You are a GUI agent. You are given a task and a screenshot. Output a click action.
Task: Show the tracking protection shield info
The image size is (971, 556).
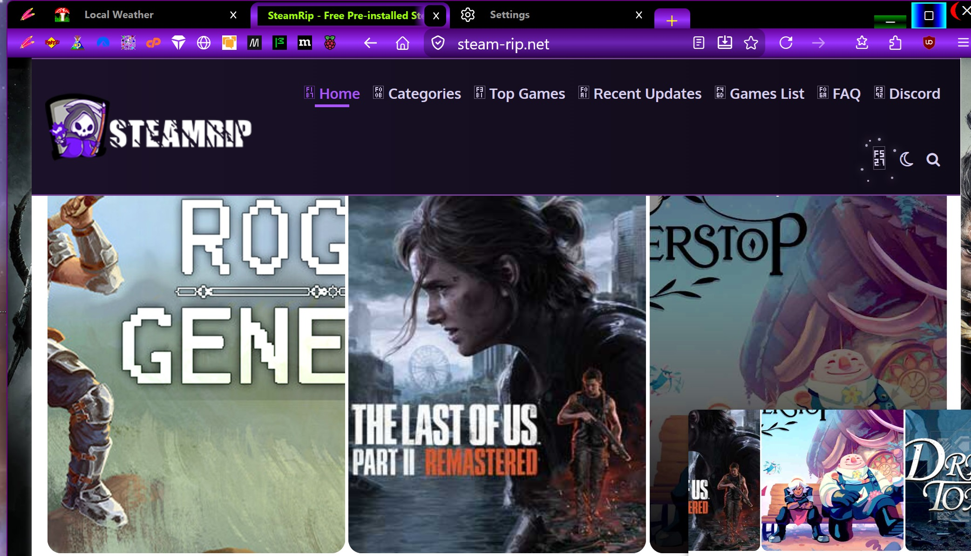438,43
